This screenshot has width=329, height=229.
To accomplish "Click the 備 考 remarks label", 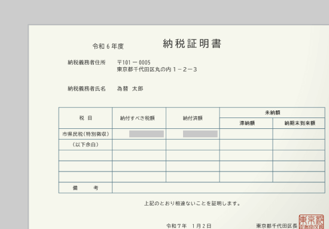I will 86,188.
